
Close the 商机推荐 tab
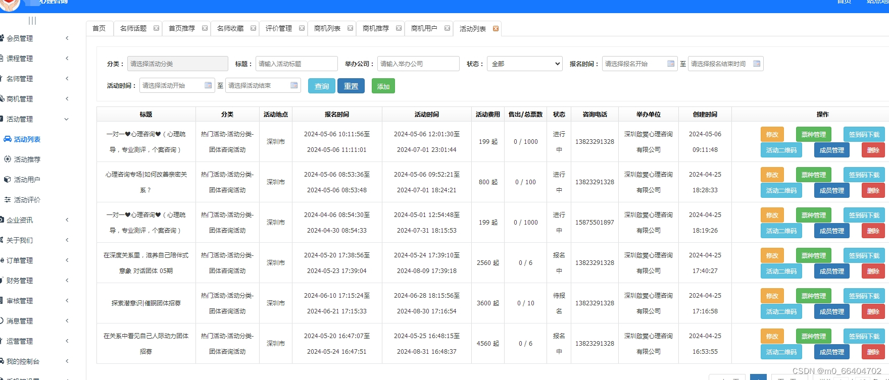tap(399, 28)
